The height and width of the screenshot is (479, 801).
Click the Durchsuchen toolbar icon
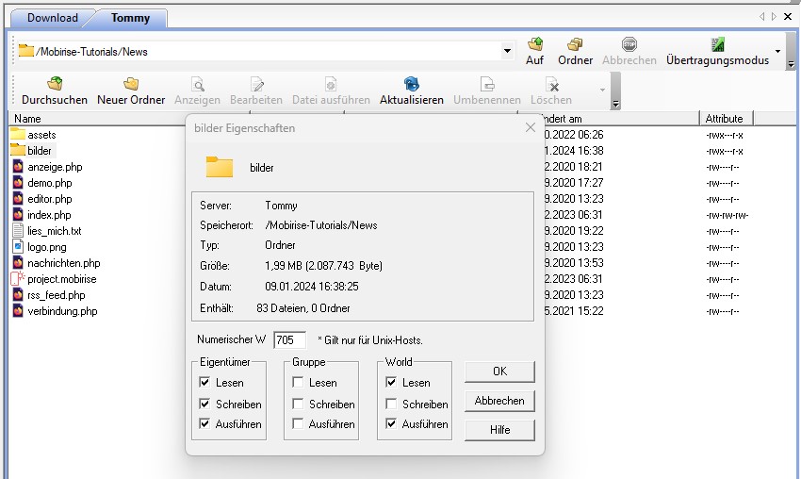click(55, 85)
